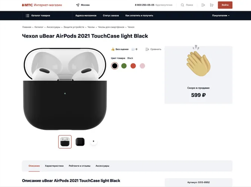Switch to the Характеристики tab

(54, 166)
